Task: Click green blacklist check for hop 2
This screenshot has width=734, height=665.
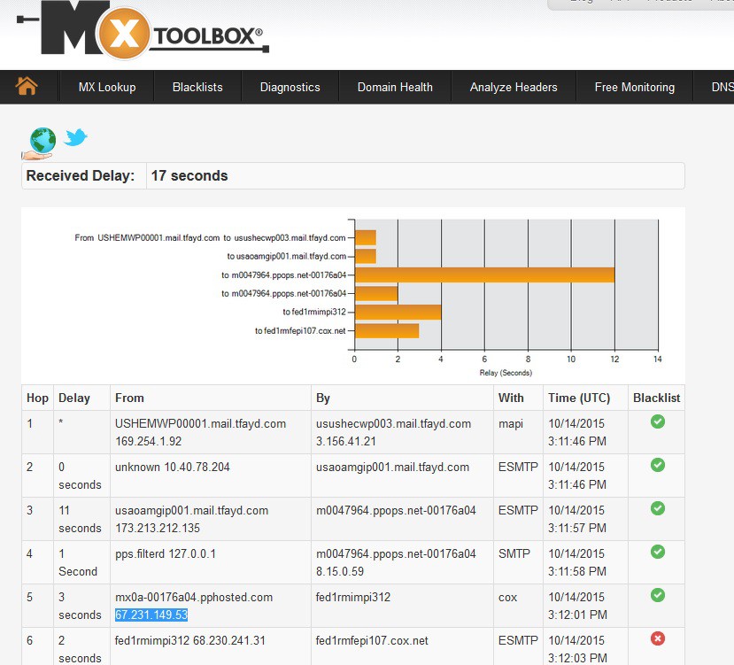Action: (657, 465)
